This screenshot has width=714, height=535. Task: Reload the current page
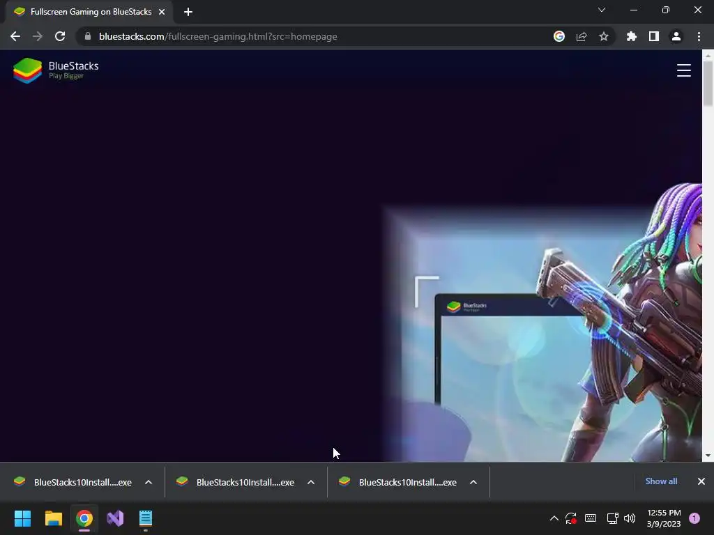coord(60,36)
